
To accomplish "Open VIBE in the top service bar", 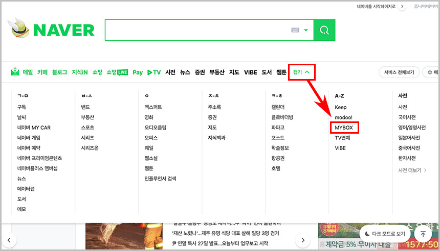I will click(x=250, y=72).
